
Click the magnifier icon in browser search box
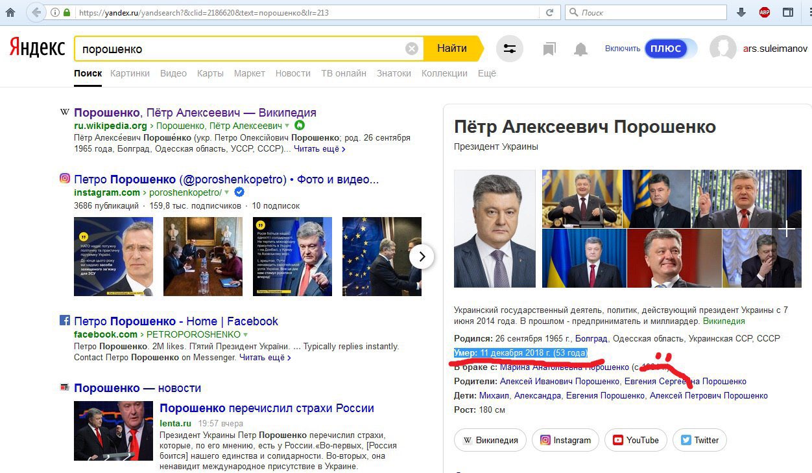tap(573, 12)
